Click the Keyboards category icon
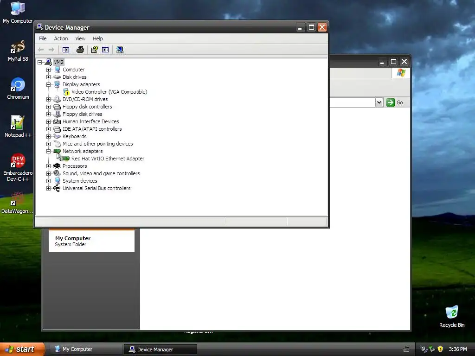Viewport: 475px width, 356px height. click(57, 136)
